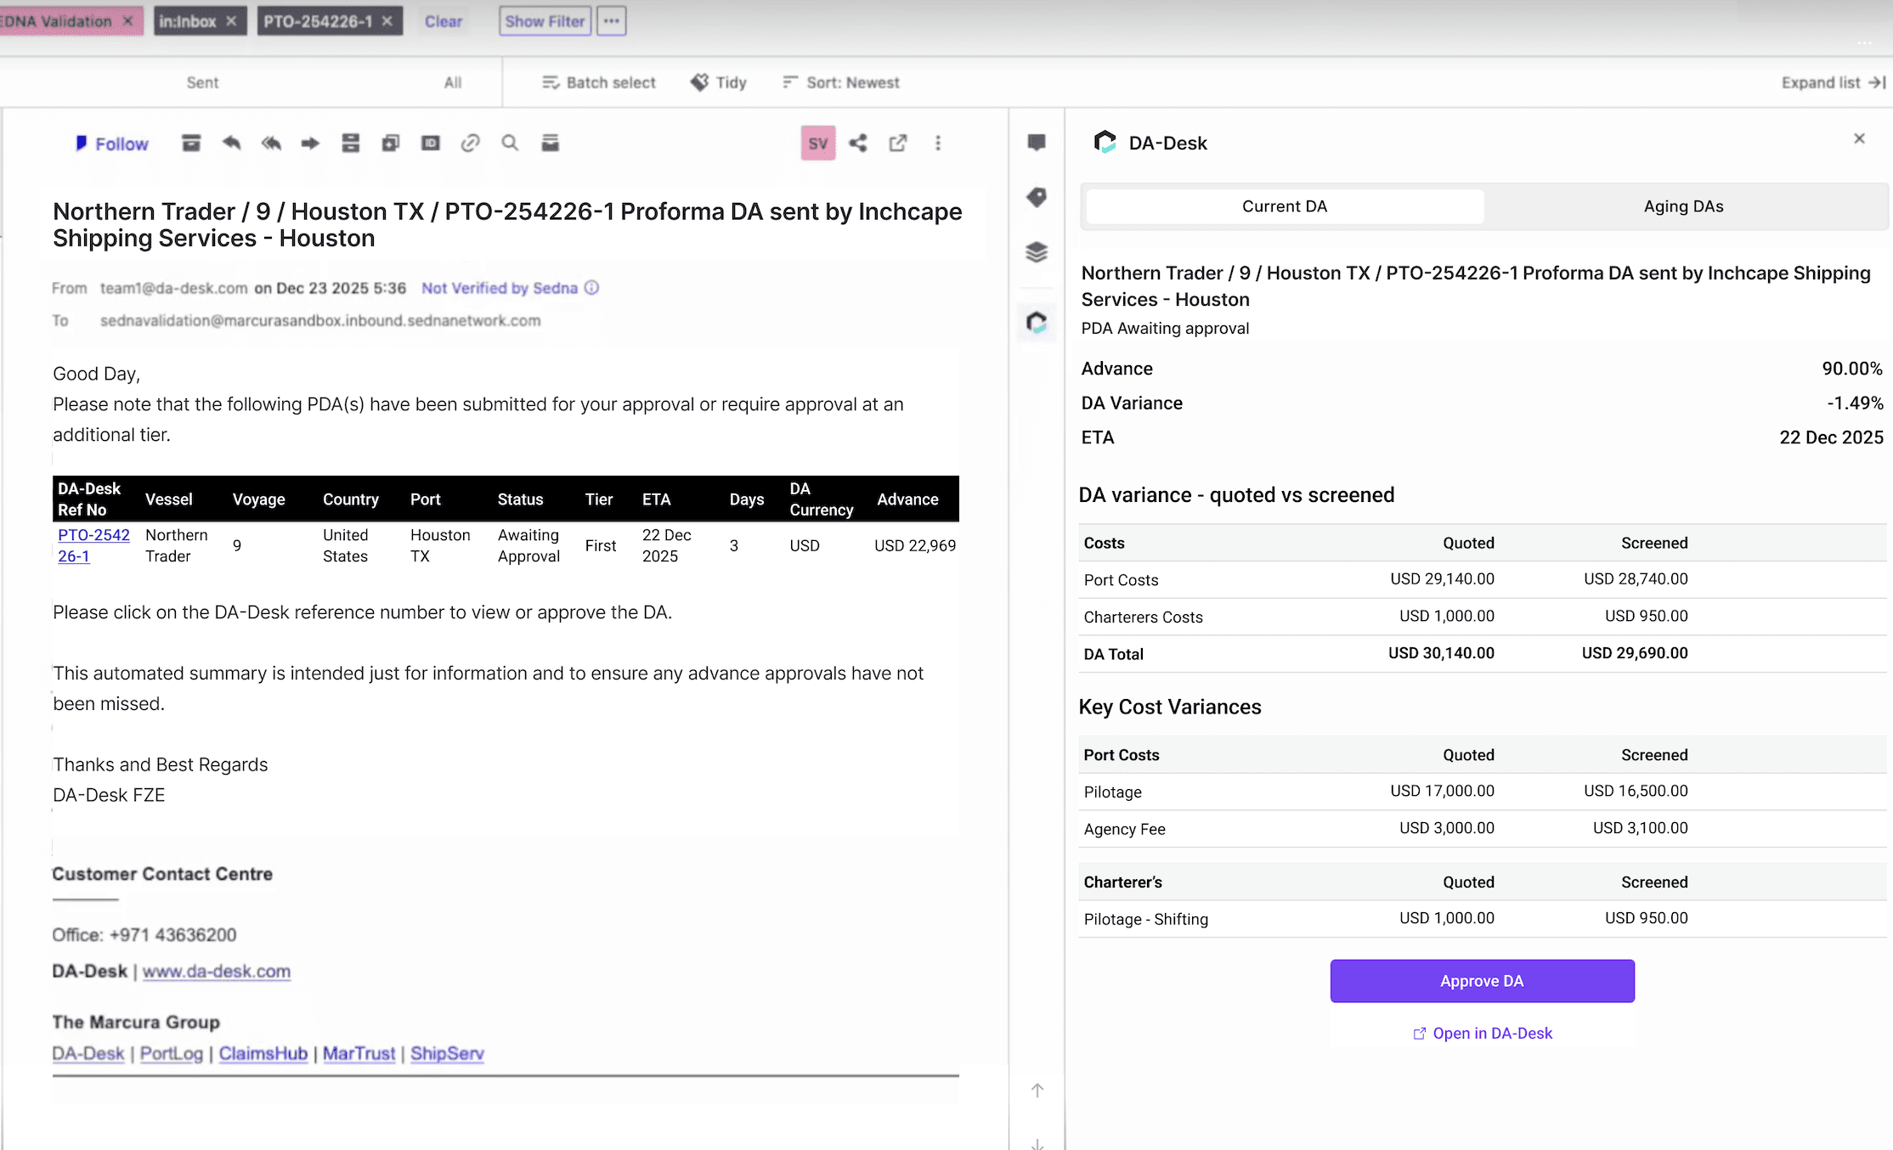The width and height of the screenshot is (1893, 1150).
Task: Click the share message icon
Action: coord(858,144)
